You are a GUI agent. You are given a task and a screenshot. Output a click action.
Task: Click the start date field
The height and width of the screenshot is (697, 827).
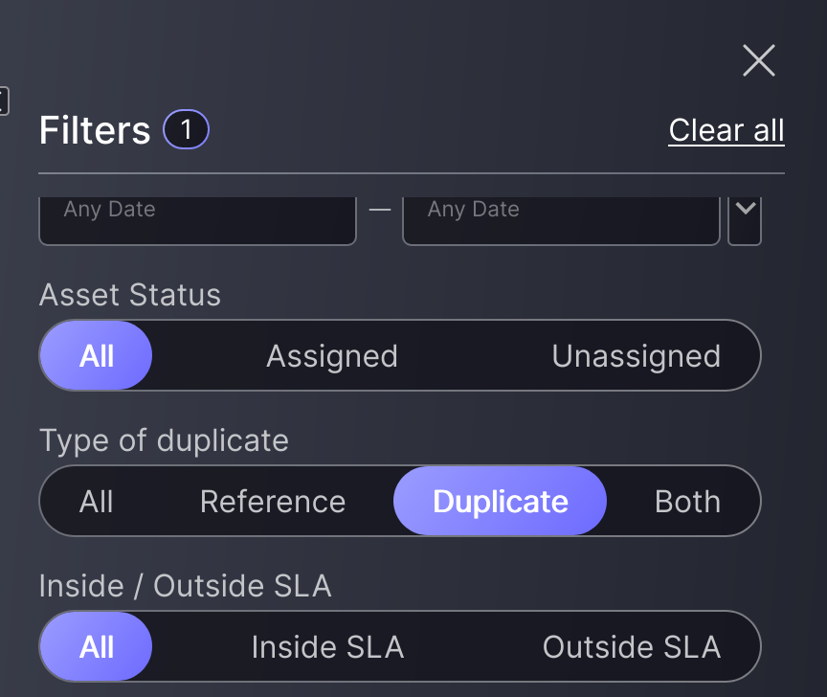click(197, 219)
